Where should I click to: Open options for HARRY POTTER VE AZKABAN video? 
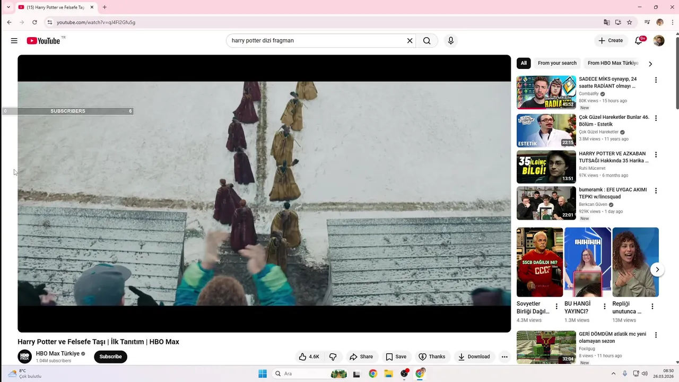(x=656, y=155)
